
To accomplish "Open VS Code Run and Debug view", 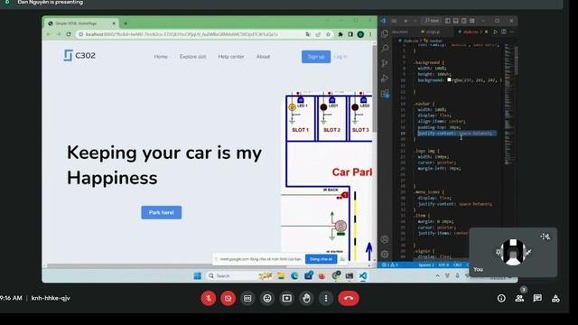I will tap(385, 79).
